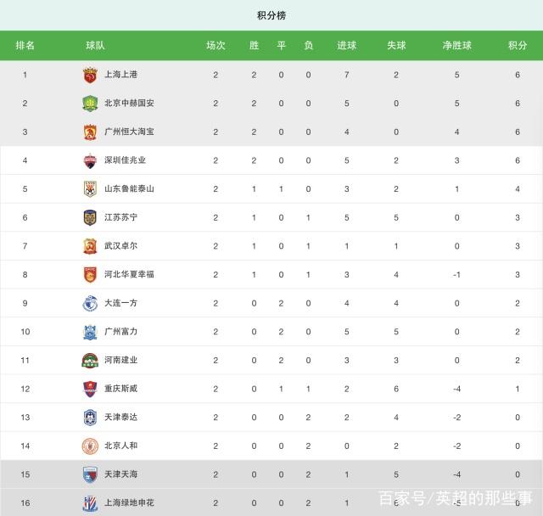Sort by the 净胜球 column header

[456, 45]
